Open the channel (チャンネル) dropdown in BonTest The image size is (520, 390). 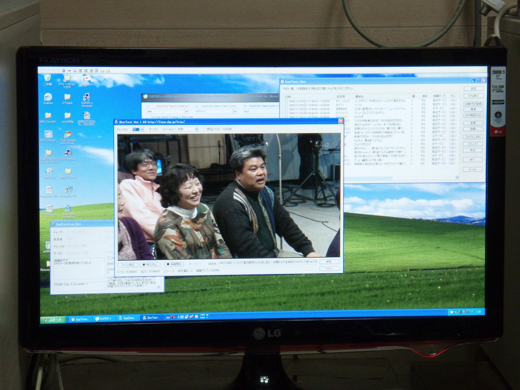[x=138, y=129]
